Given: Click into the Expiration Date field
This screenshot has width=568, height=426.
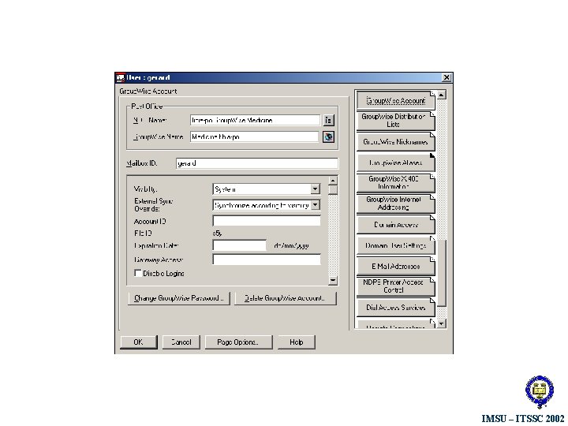Looking at the screenshot, I should click(240, 245).
